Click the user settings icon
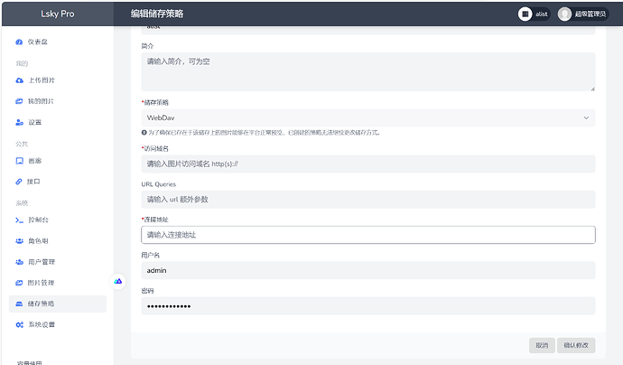The width and height of the screenshot is (623, 365). [x=20, y=123]
